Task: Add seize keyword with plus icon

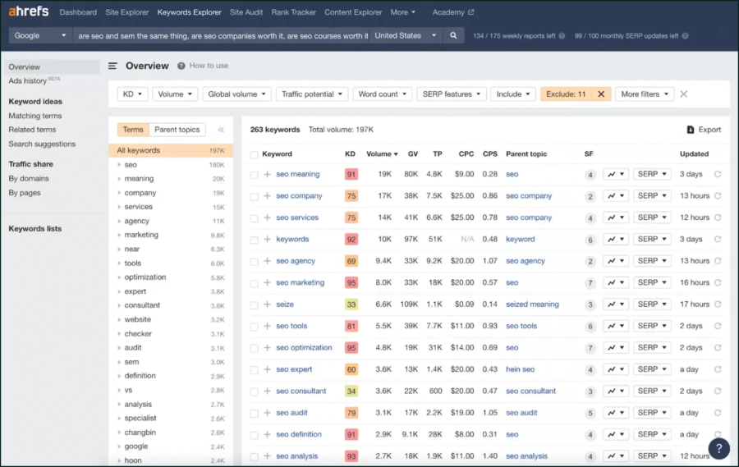Action: click(267, 304)
